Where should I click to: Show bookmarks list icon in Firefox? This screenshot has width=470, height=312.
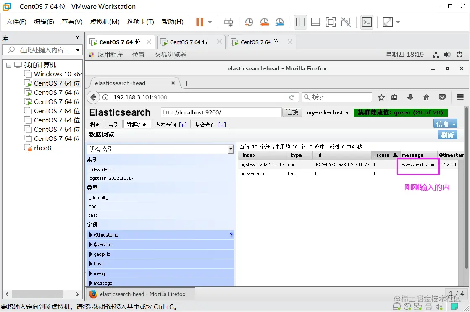coord(394,97)
